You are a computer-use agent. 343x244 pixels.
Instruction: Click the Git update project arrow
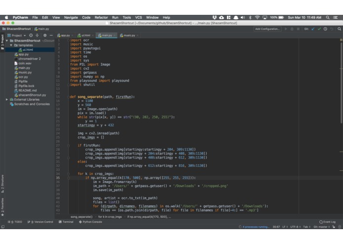(x=313, y=29)
